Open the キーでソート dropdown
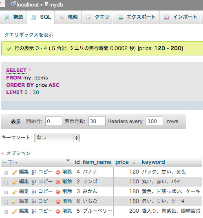203x218 pixels. (57, 138)
